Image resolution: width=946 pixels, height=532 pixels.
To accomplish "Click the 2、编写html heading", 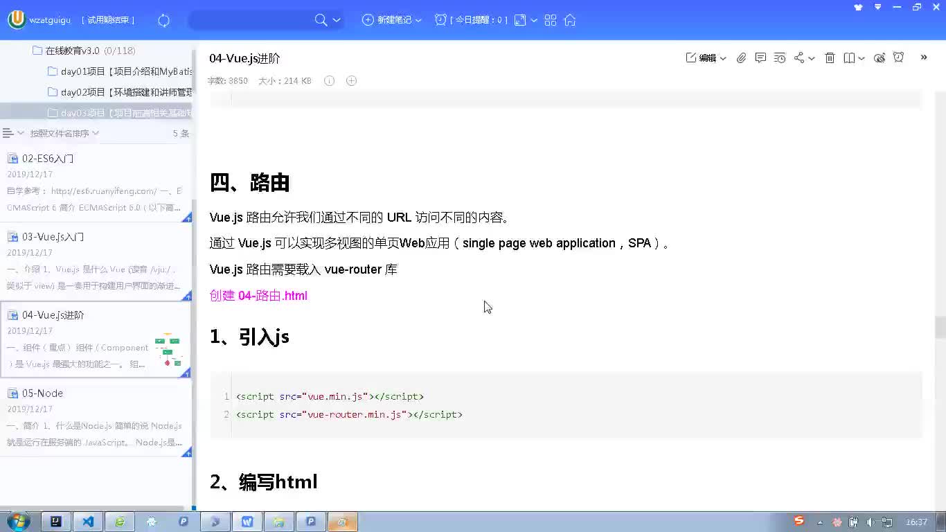I will 263,481.
